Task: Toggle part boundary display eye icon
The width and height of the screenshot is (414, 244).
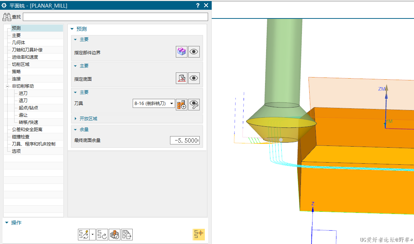Action: click(x=194, y=52)
